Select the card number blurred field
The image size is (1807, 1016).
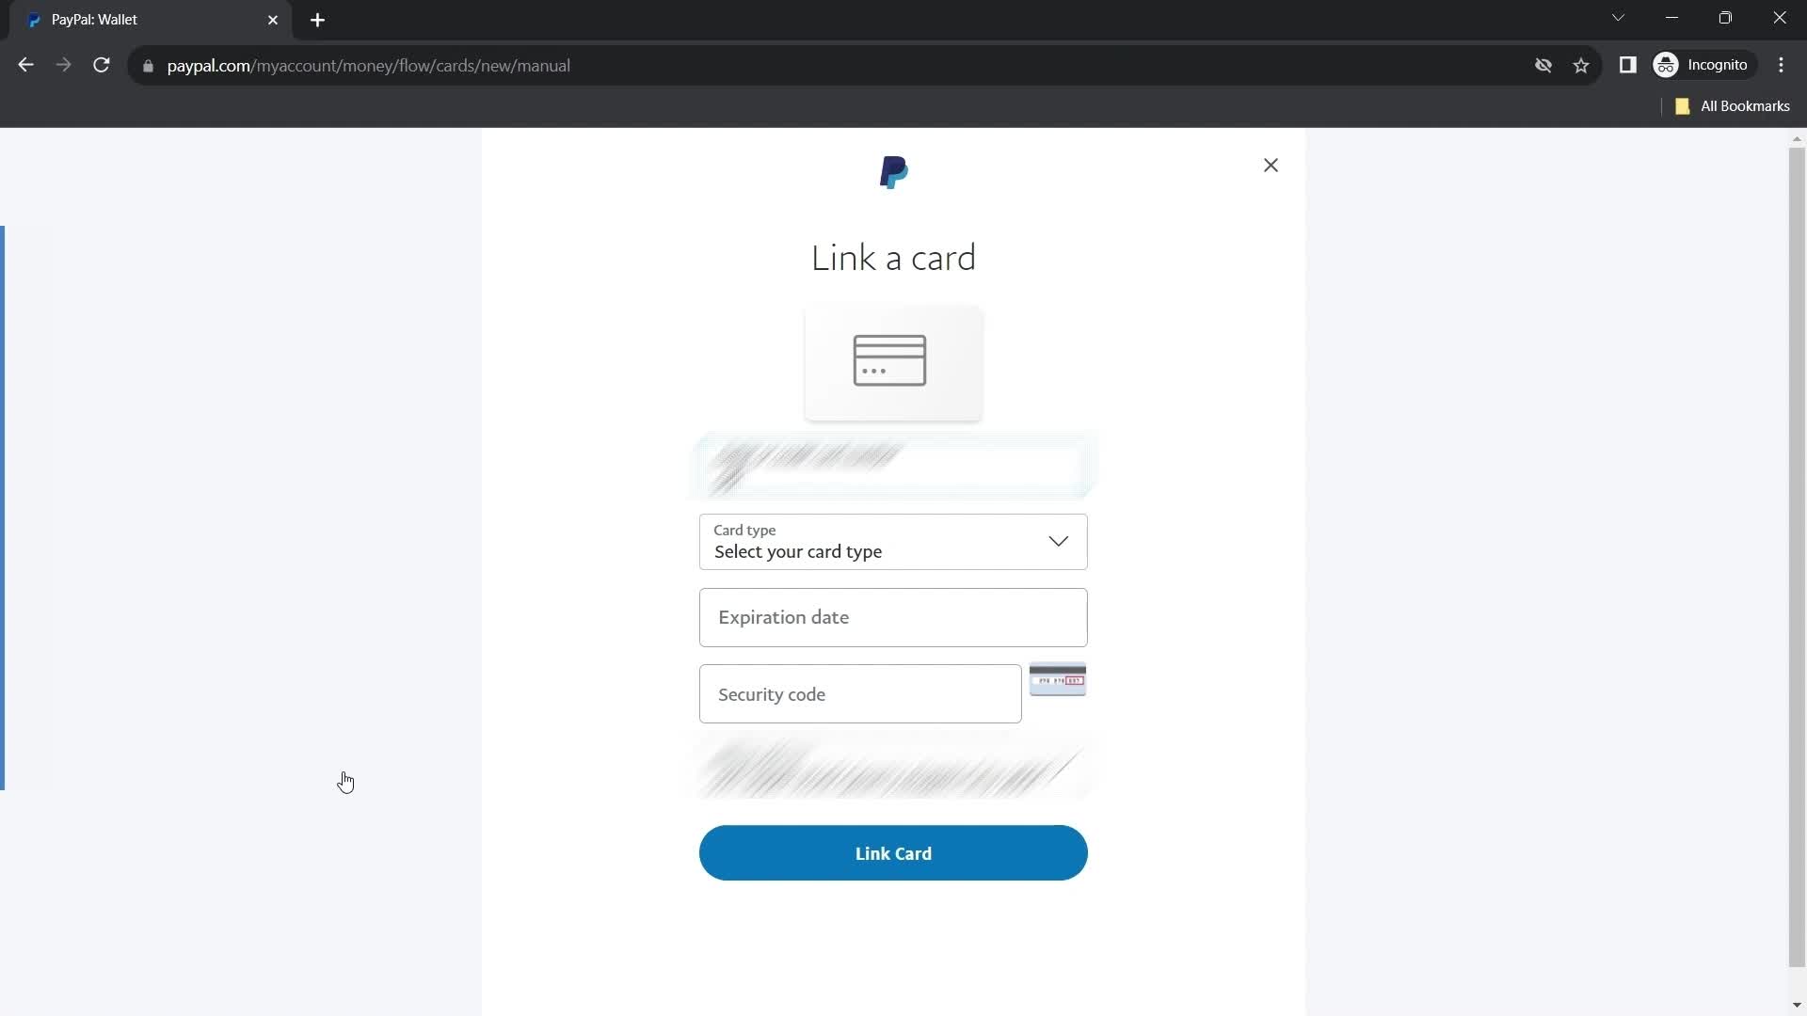pos(893,466)
